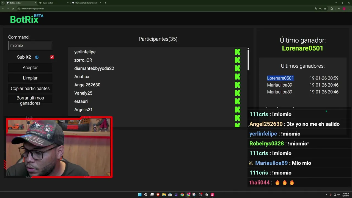Open Windows taskbar search
The height and width of the screenshot is (198, 352).
click(x=146, y=195)
